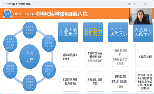
Task: Minimize the live broadcast window
Action: pyautogui.click(x=140, y=4)
